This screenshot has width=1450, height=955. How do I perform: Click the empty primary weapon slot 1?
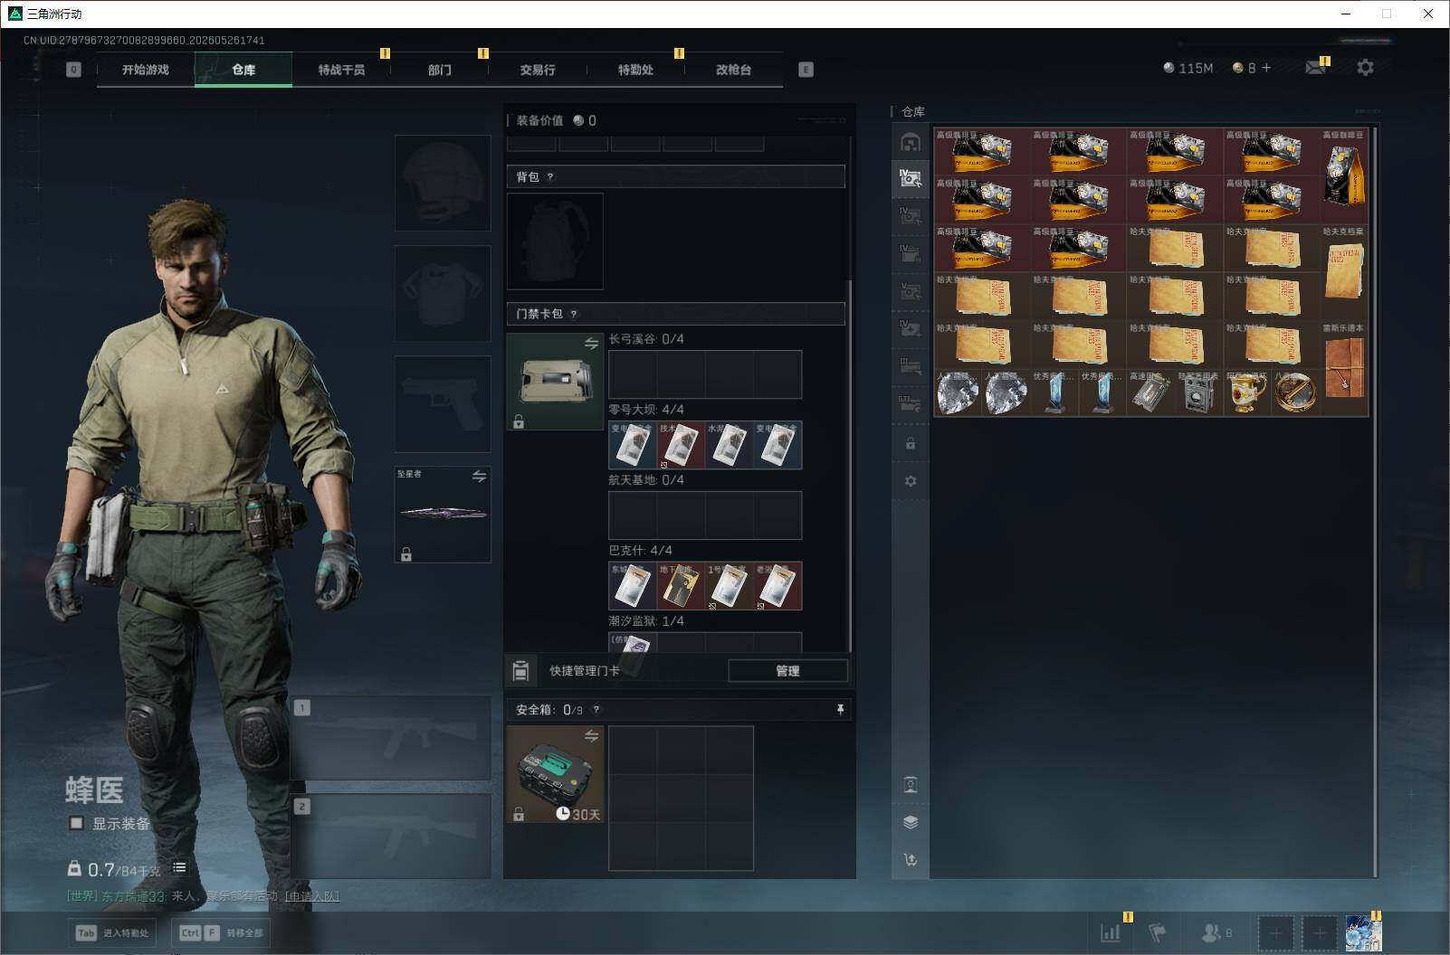[x=390, y=738]
